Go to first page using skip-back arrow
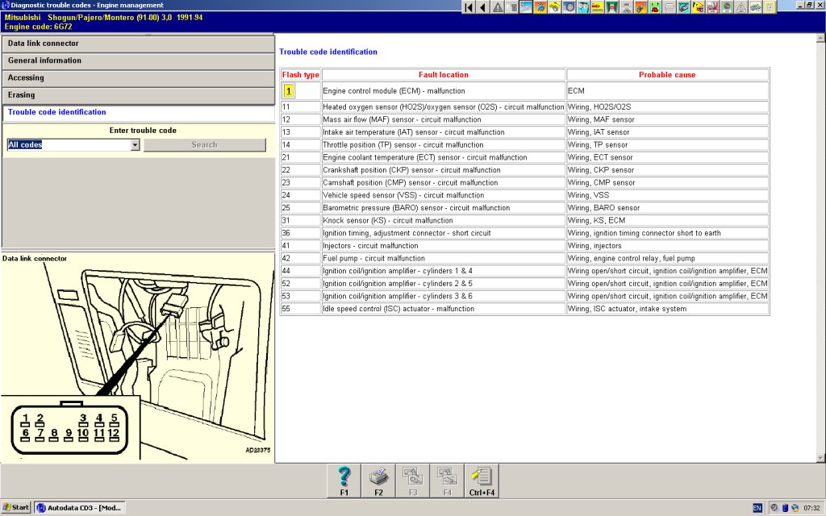 pos(468,7)
